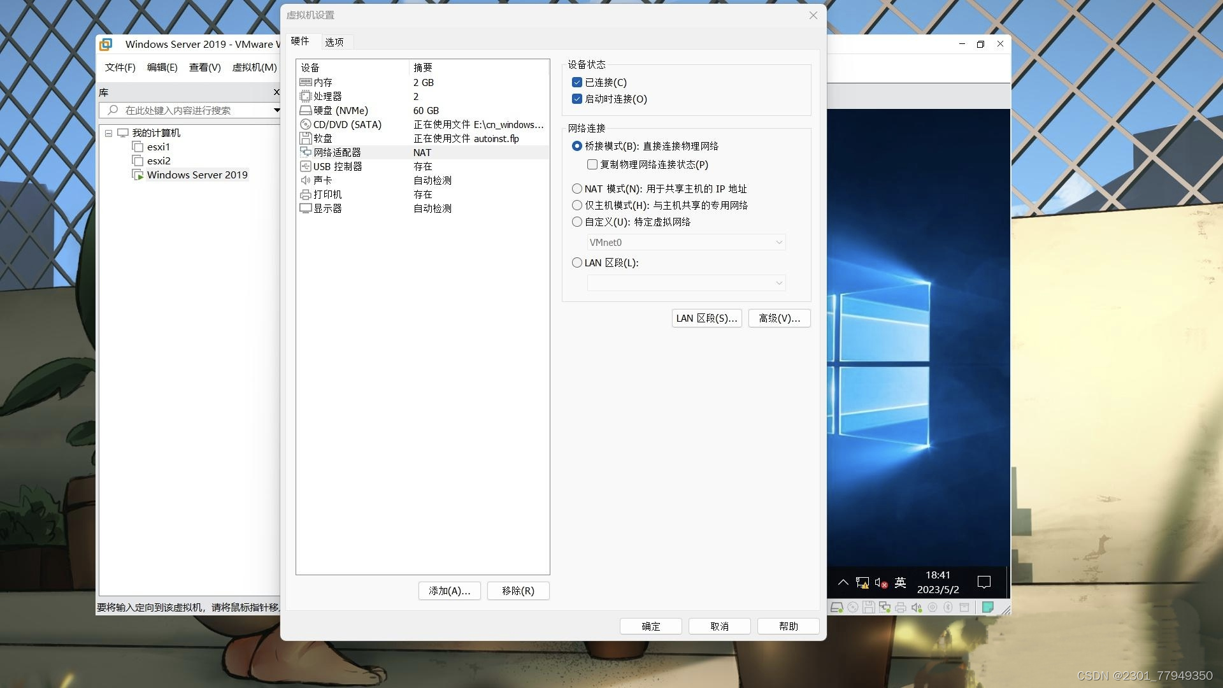Select the USB 控制器 device icon
1223x688 pixels.
click(x=305, y=166)
